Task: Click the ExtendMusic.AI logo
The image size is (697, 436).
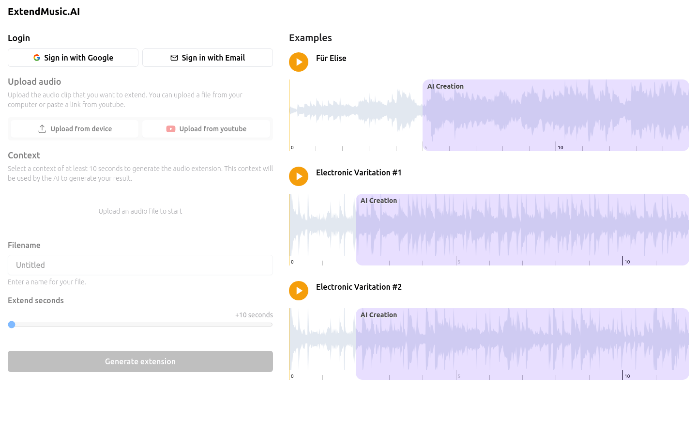Action: point(44,11)
